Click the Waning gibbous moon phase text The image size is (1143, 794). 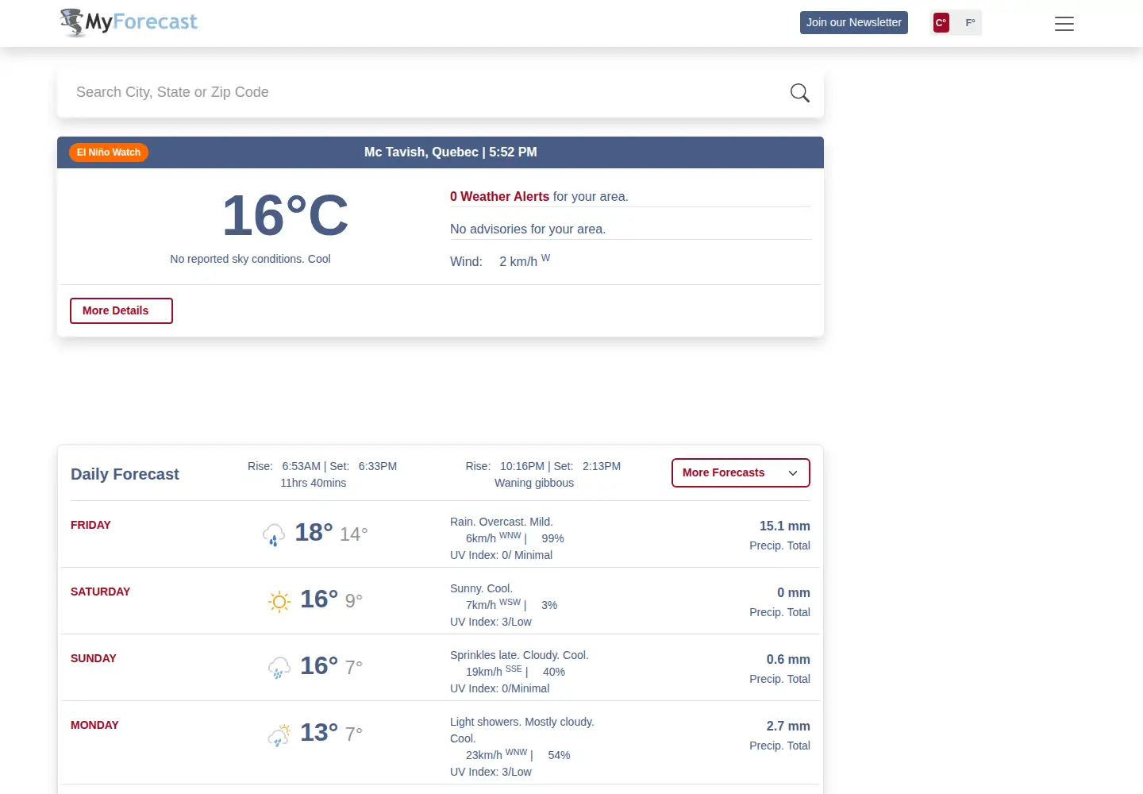point(534,483)
